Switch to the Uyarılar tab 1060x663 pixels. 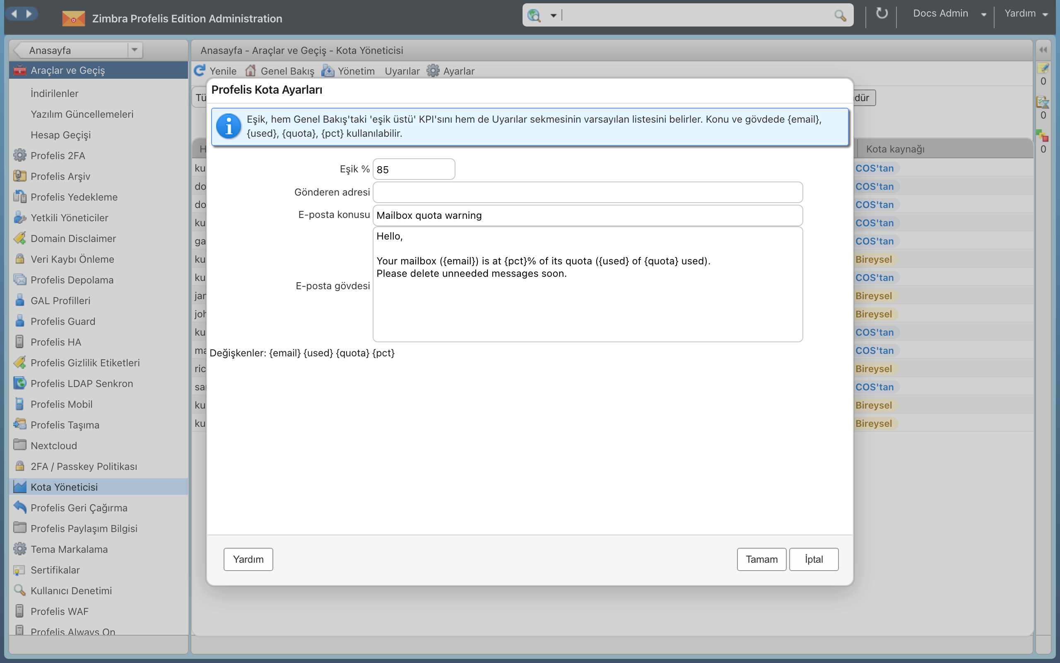402,71
